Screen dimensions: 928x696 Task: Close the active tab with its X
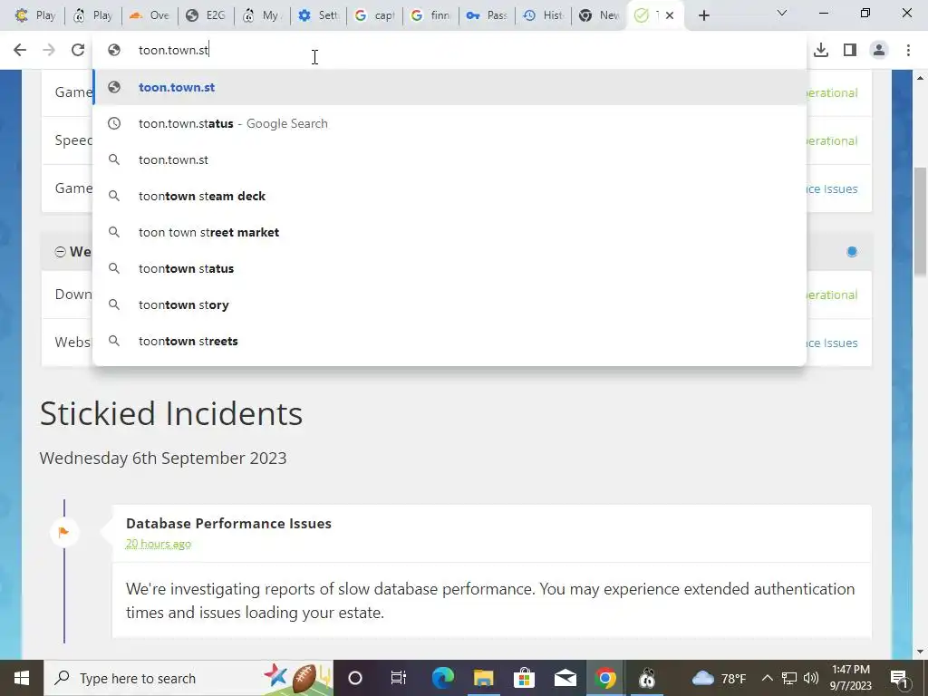coord(670,16)
